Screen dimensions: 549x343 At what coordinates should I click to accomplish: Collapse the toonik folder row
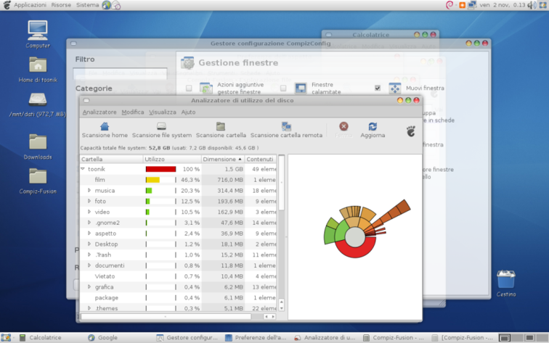pyautogui.click(x=83, y=169)
